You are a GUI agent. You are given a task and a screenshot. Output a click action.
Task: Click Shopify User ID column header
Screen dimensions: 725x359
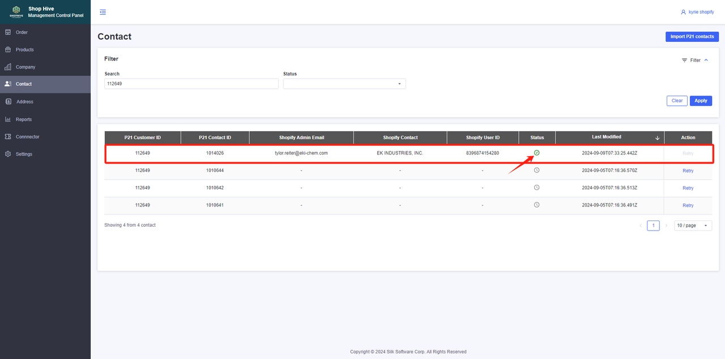click(483, 137)
